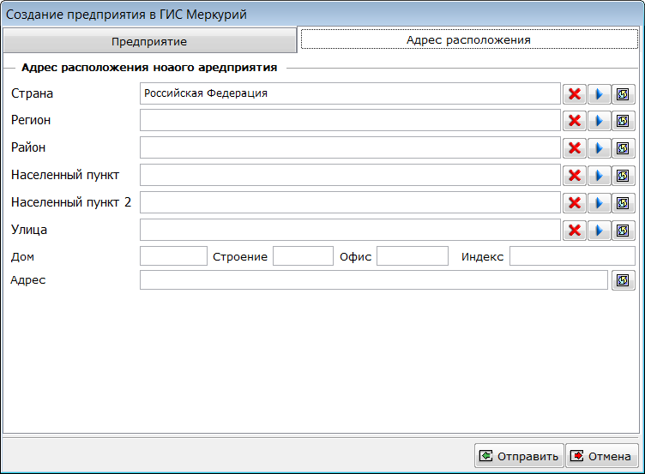Screen dimensions: 645x474
Task: Open Населенный пункт list with blue arrow
Action: 599,176
